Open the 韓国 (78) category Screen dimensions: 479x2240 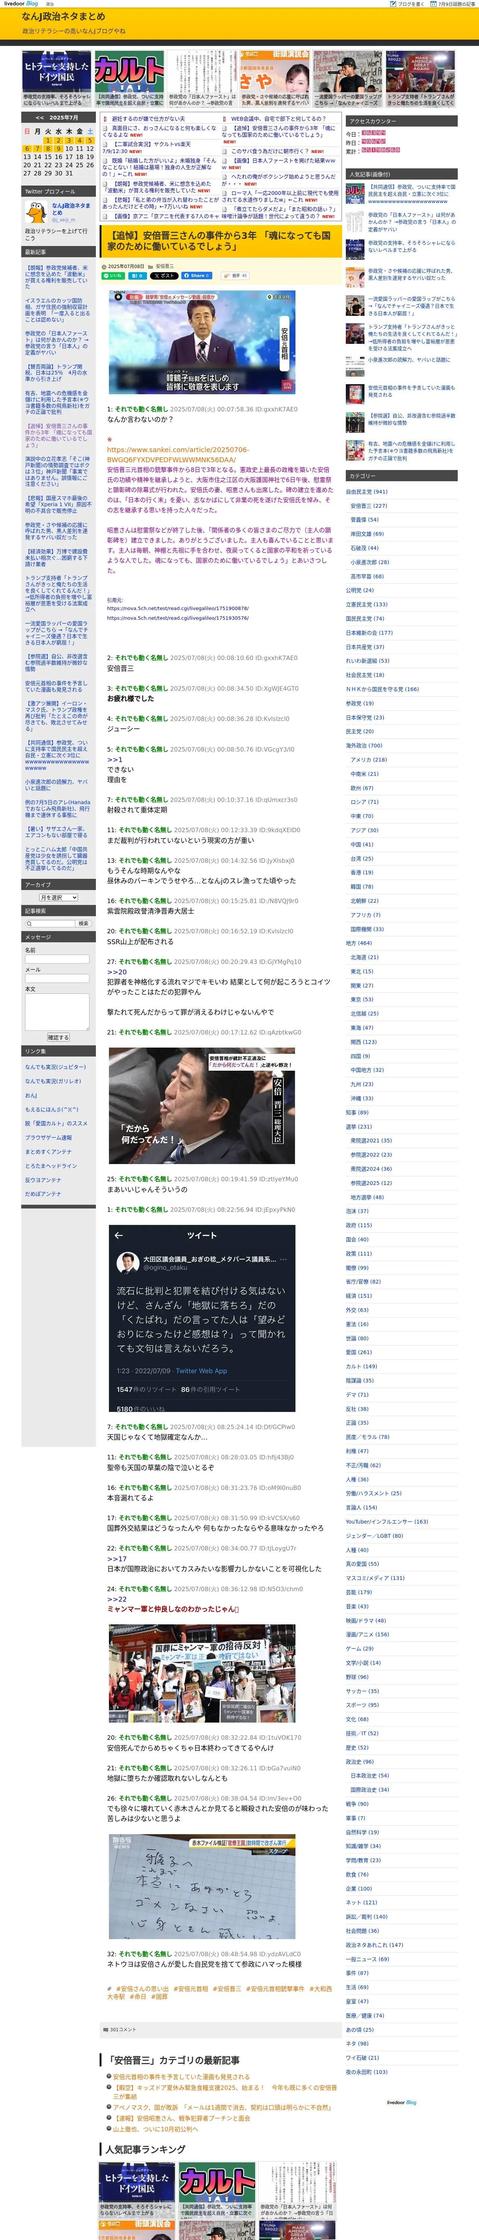pos(361,887)
